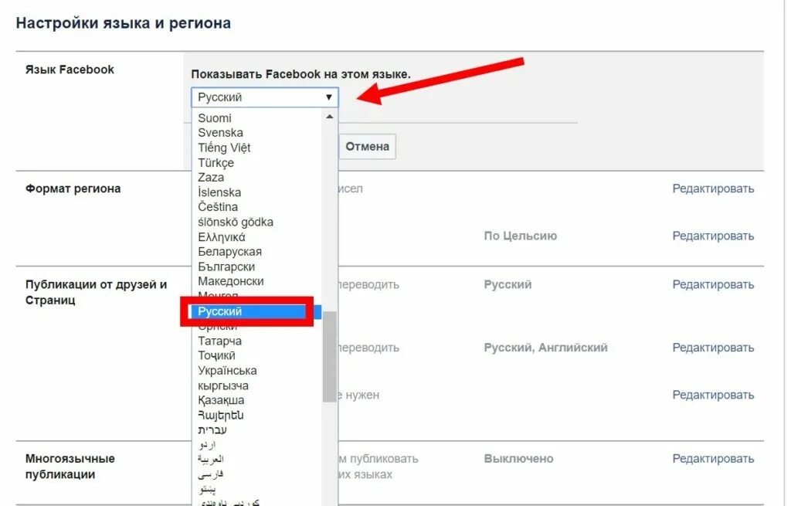Select ślōnskŏ gŏdka language option
Image resolution: width=791 pixels, height=506 pixels.
point(236,222)
